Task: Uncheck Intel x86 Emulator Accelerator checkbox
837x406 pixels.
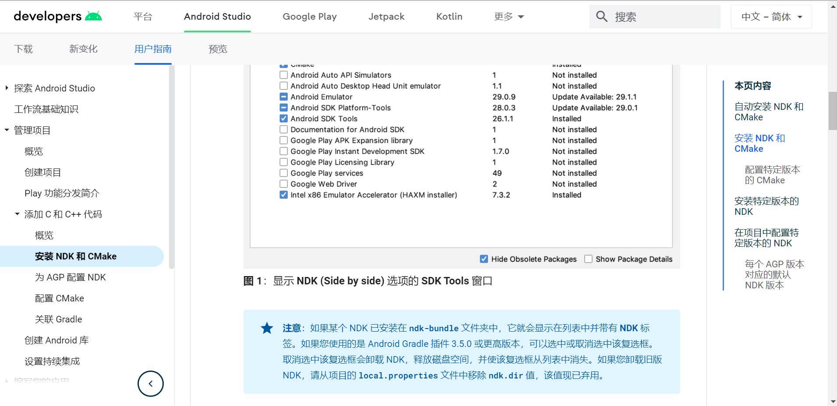Action: coord(284,195)
